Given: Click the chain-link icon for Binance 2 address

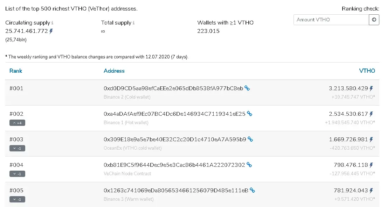Looking at the screenshot, I should click(x=247, y=88).
